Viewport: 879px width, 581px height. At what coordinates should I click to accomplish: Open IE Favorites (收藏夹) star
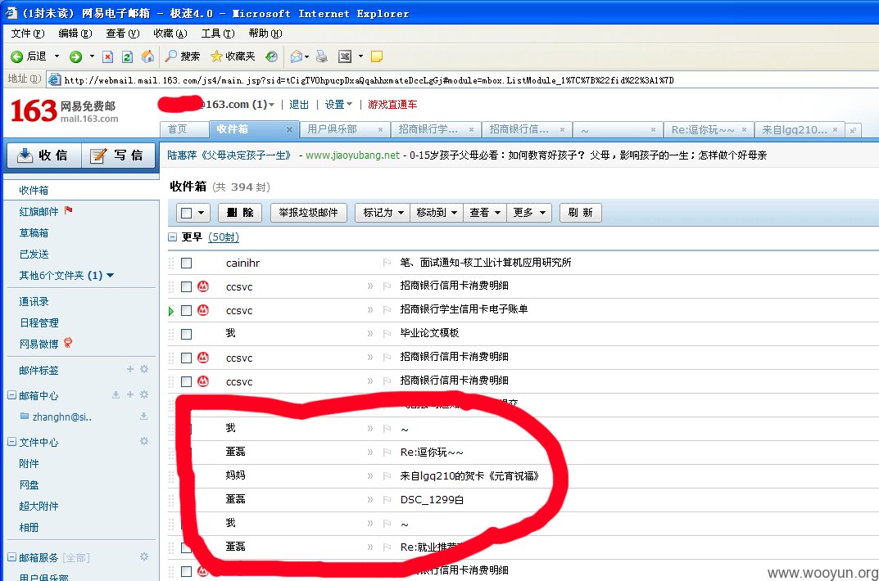point(232,56)
